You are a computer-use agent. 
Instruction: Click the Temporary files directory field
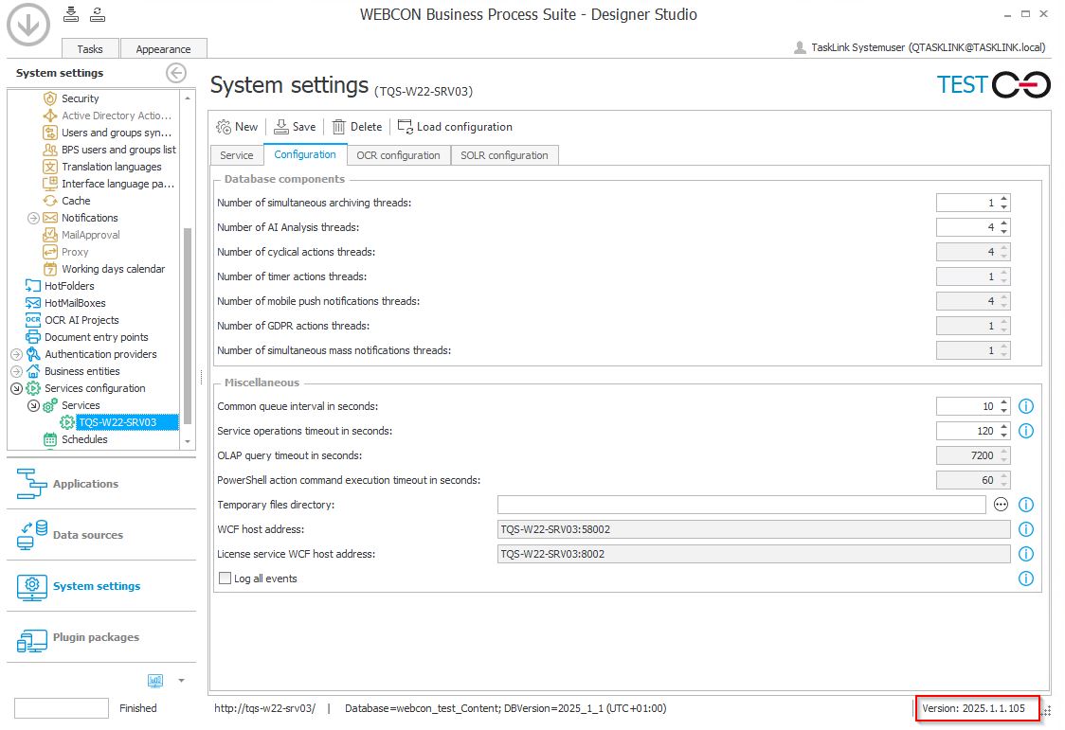[742, 505]
